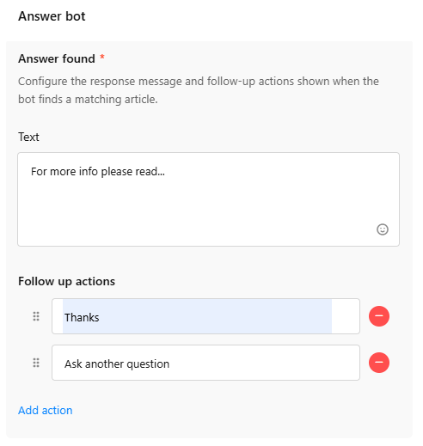Click the Follow up actions heading
Image resolution: width=423 pixels, height=446 pixels.
click(66, 281)
